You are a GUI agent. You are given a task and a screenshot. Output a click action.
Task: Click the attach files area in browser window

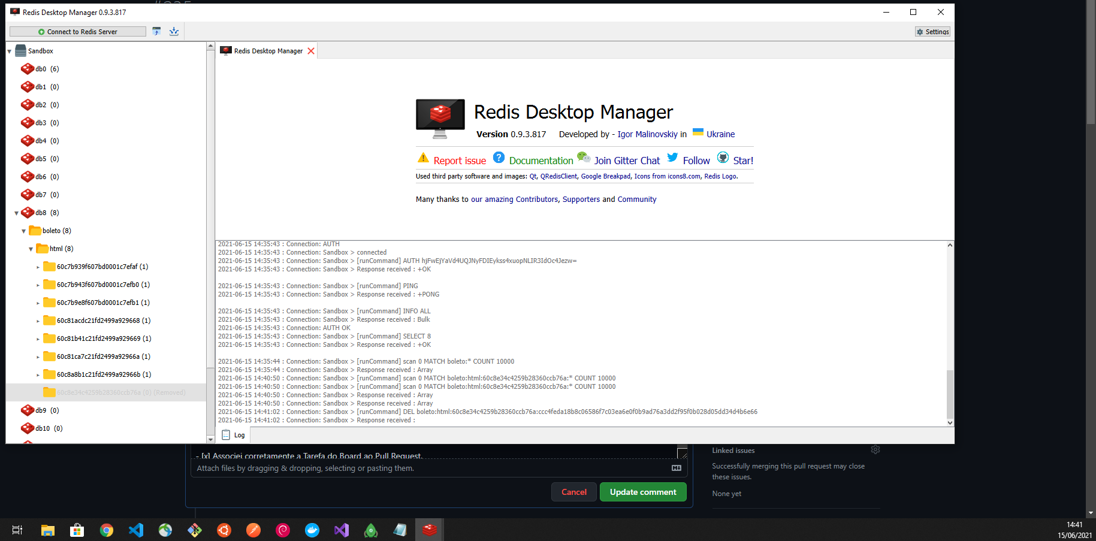pyautogui.click(x=438, y=469)
